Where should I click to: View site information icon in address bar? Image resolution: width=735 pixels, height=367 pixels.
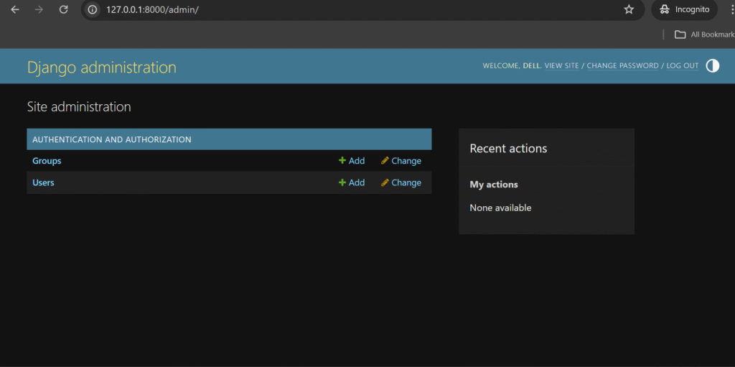[x=93, y=9]
